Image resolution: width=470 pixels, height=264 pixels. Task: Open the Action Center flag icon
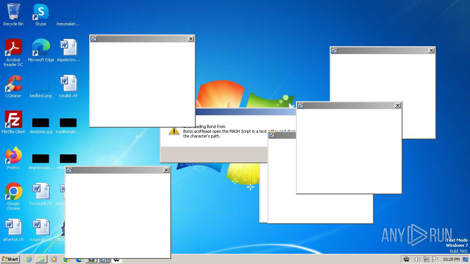coord(435,259)
